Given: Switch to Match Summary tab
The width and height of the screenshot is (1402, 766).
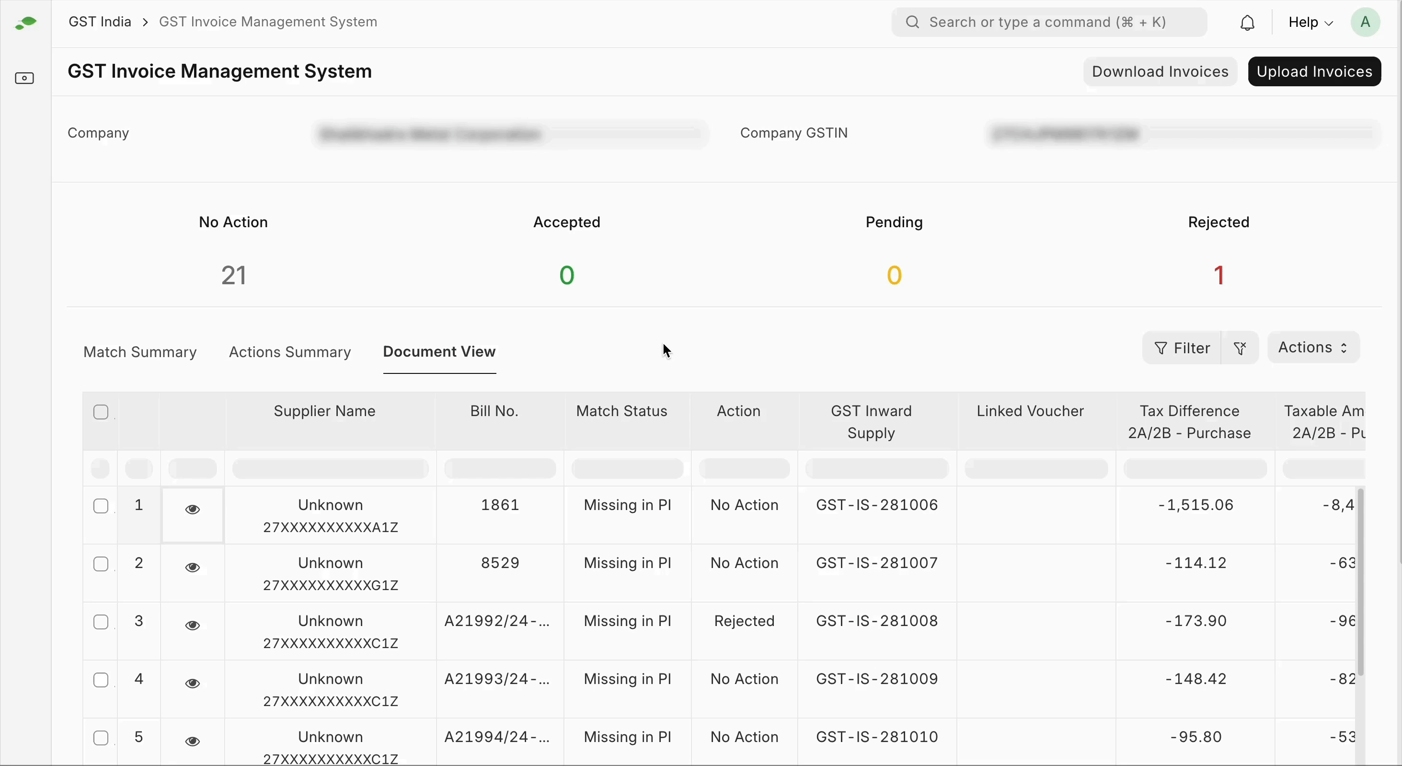Looking at the screenshot, I should [140, 352].
